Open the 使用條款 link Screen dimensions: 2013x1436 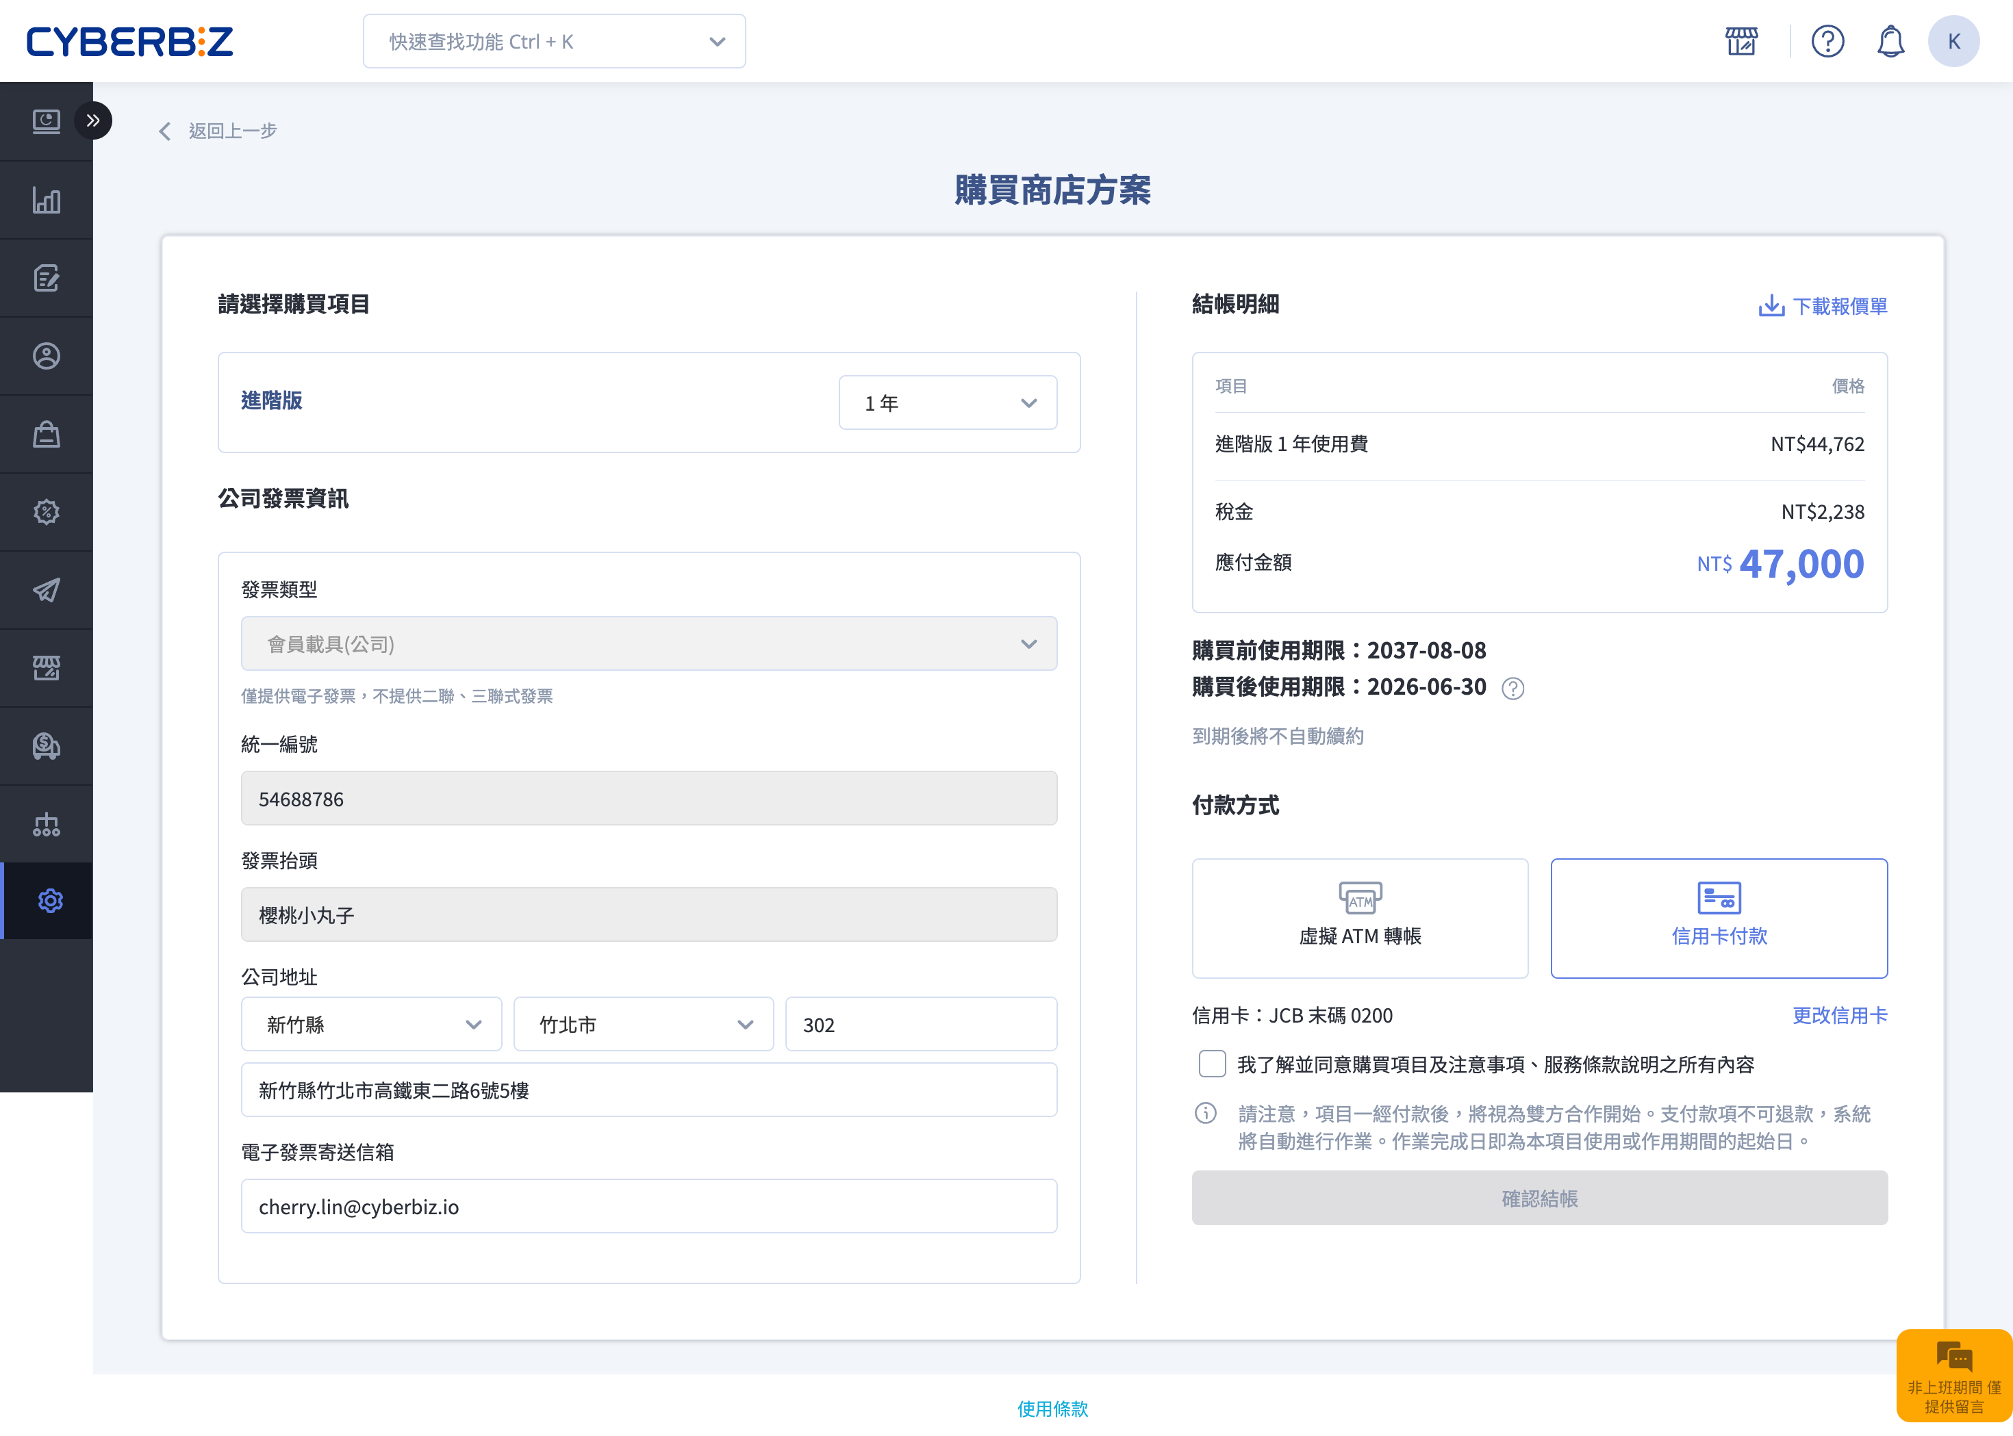click(1052, 1409)
